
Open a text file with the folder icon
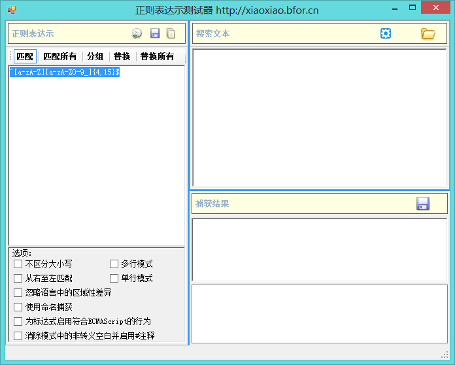pyautogui.click(x=428, y=33)
